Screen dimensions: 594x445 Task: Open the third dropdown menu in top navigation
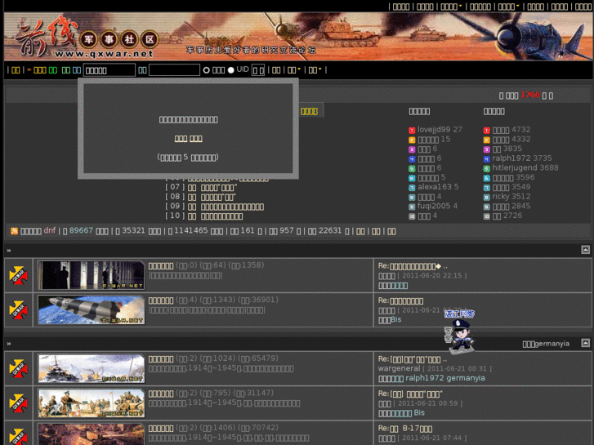coord(451,7)
